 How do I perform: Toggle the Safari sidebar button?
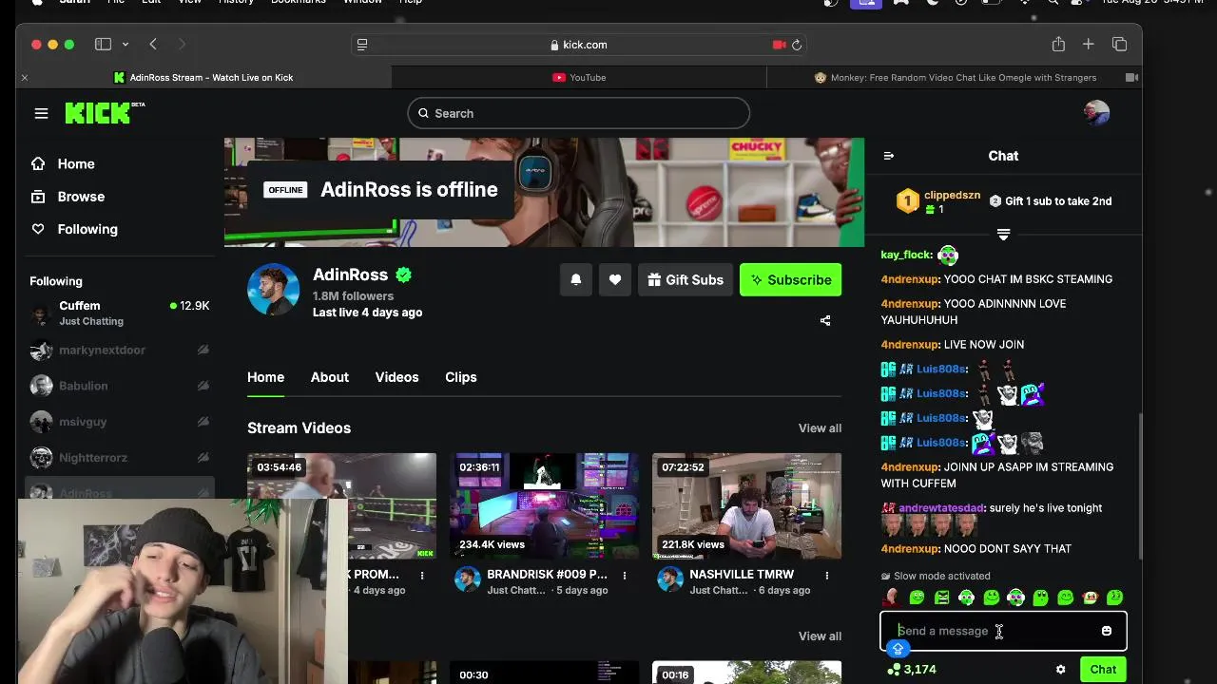click(x=103, y=45)
